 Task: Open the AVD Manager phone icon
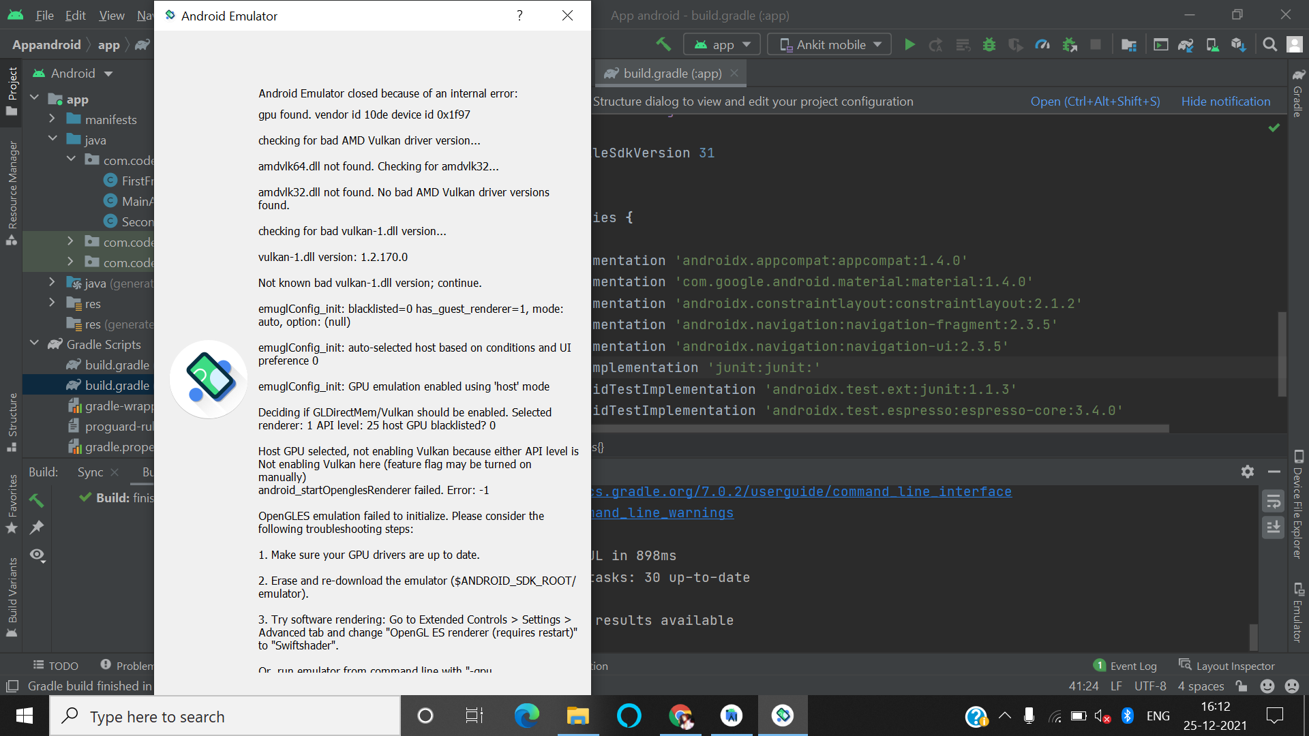pyautogui.click(x=1212, y=45)
